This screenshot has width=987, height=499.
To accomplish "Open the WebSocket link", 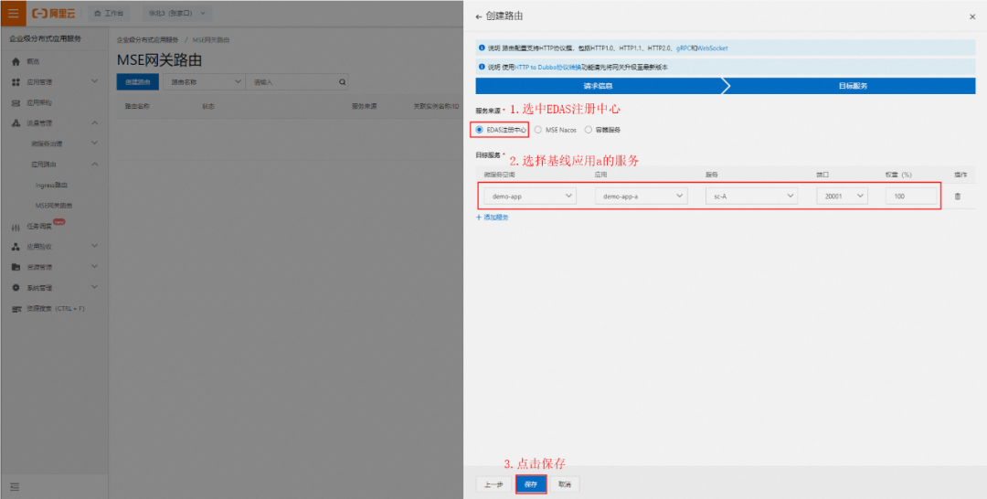I will click(x=712, y=48).
